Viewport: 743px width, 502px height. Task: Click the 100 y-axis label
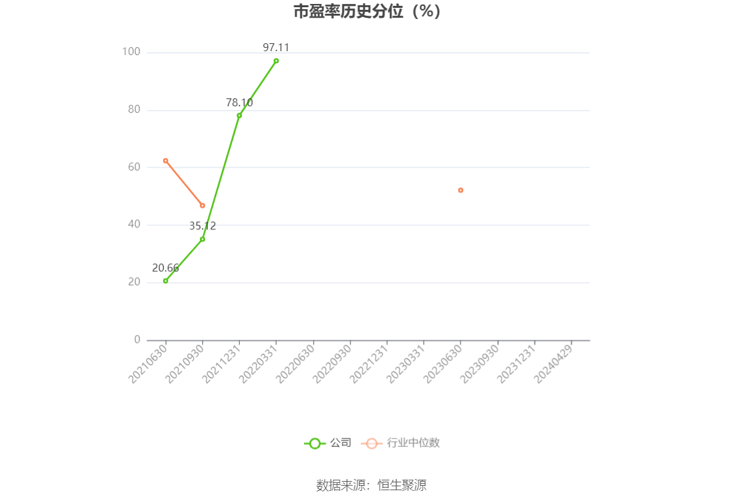click(x=131, y=52)
